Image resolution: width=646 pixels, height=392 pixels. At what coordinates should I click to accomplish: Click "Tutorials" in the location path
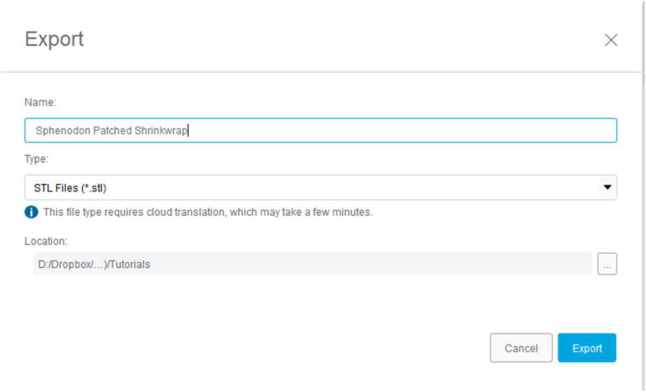[x=129, y=264]
